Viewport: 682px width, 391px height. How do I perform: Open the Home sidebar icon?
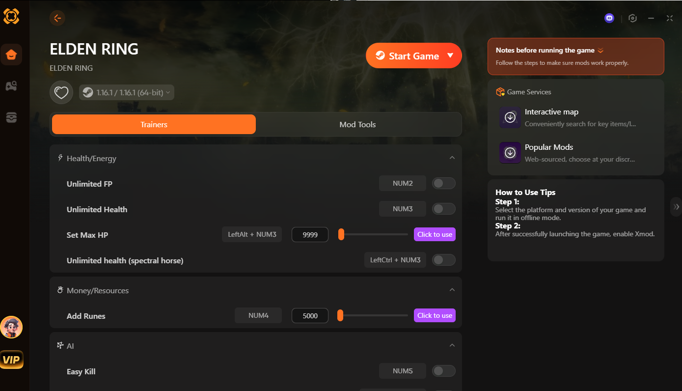click(11, 55)
